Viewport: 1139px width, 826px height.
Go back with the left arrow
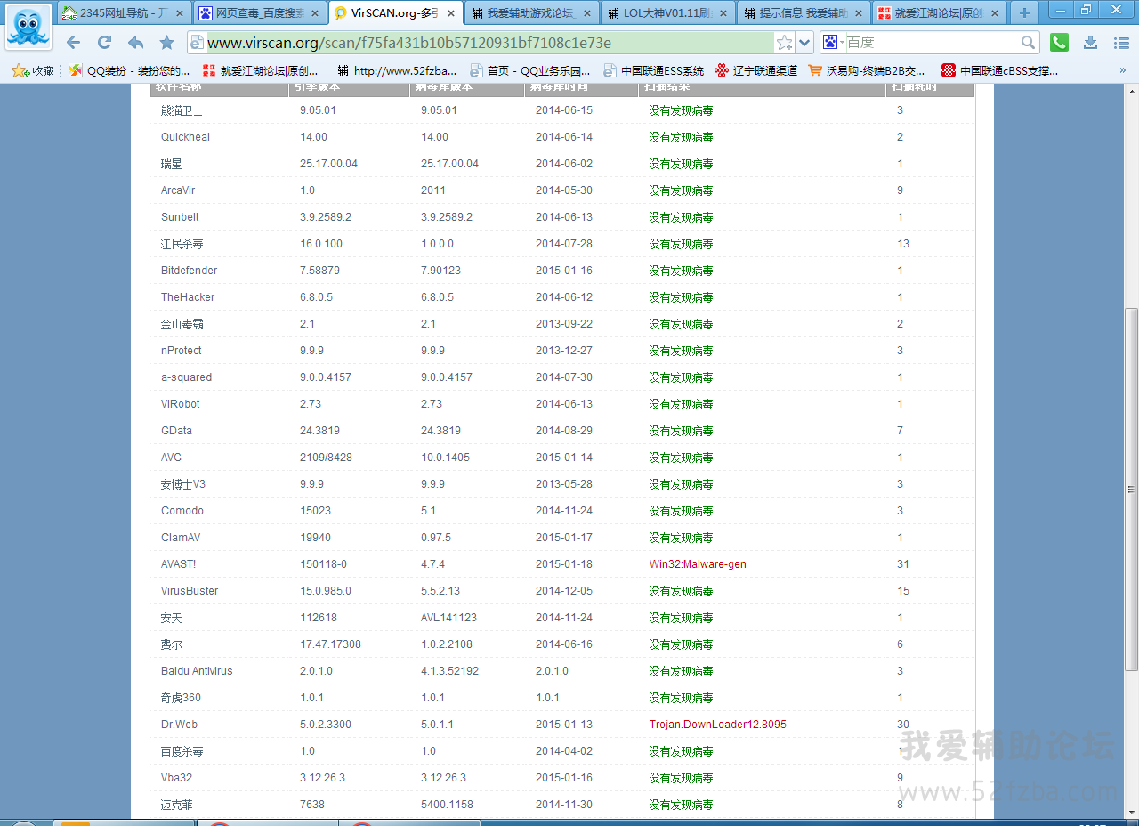pos(73,43)
